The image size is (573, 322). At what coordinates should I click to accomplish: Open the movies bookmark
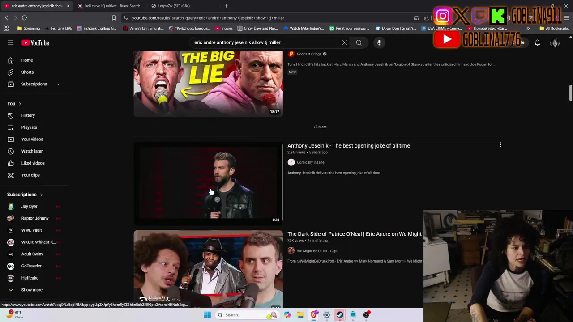tap(224, 28)
